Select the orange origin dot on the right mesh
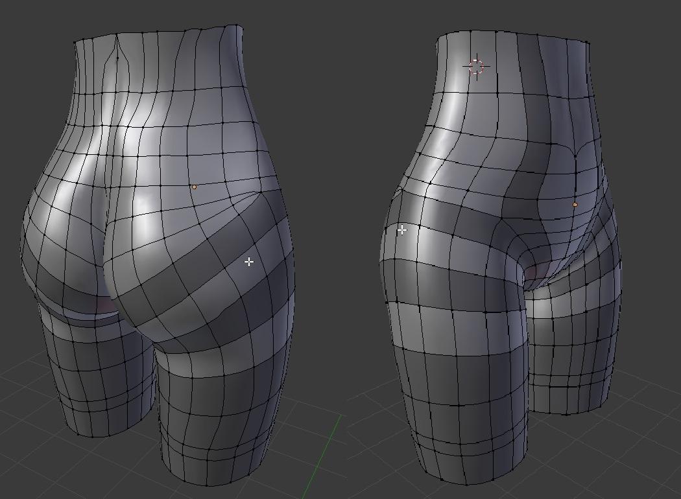 coord(574,203)
